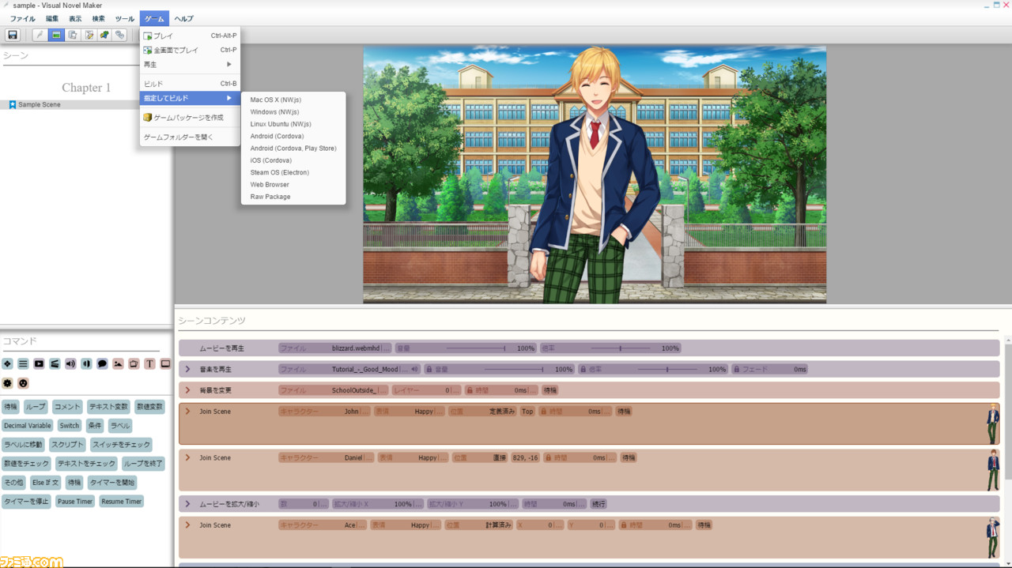Image resolution: width=1012 pixels, height=568 pixels.
Task: Select the Steam OS (Electron) build target
Action: point(293,172)
